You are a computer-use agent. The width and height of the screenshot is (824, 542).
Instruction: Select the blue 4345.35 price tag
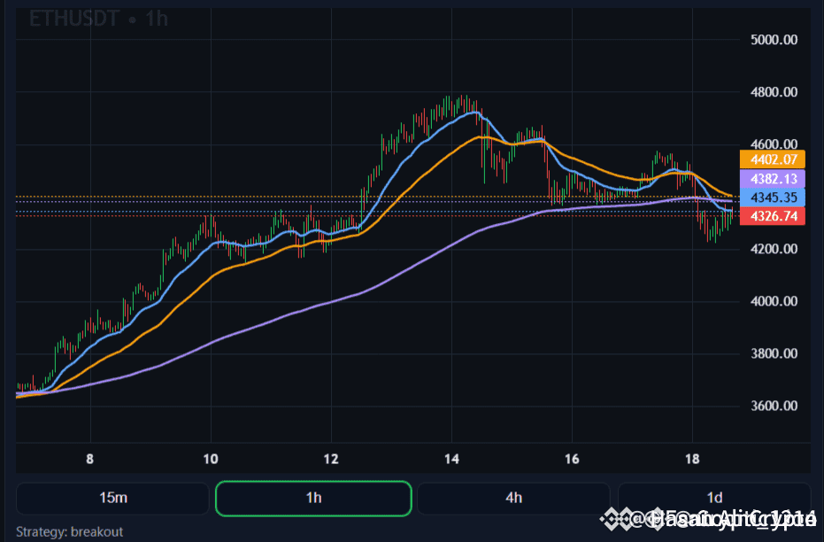(774, 197)
